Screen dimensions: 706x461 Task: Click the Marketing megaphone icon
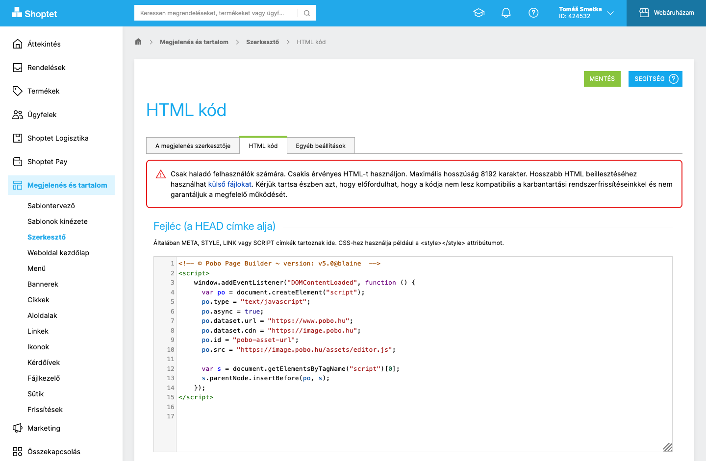tap(18, 428)
